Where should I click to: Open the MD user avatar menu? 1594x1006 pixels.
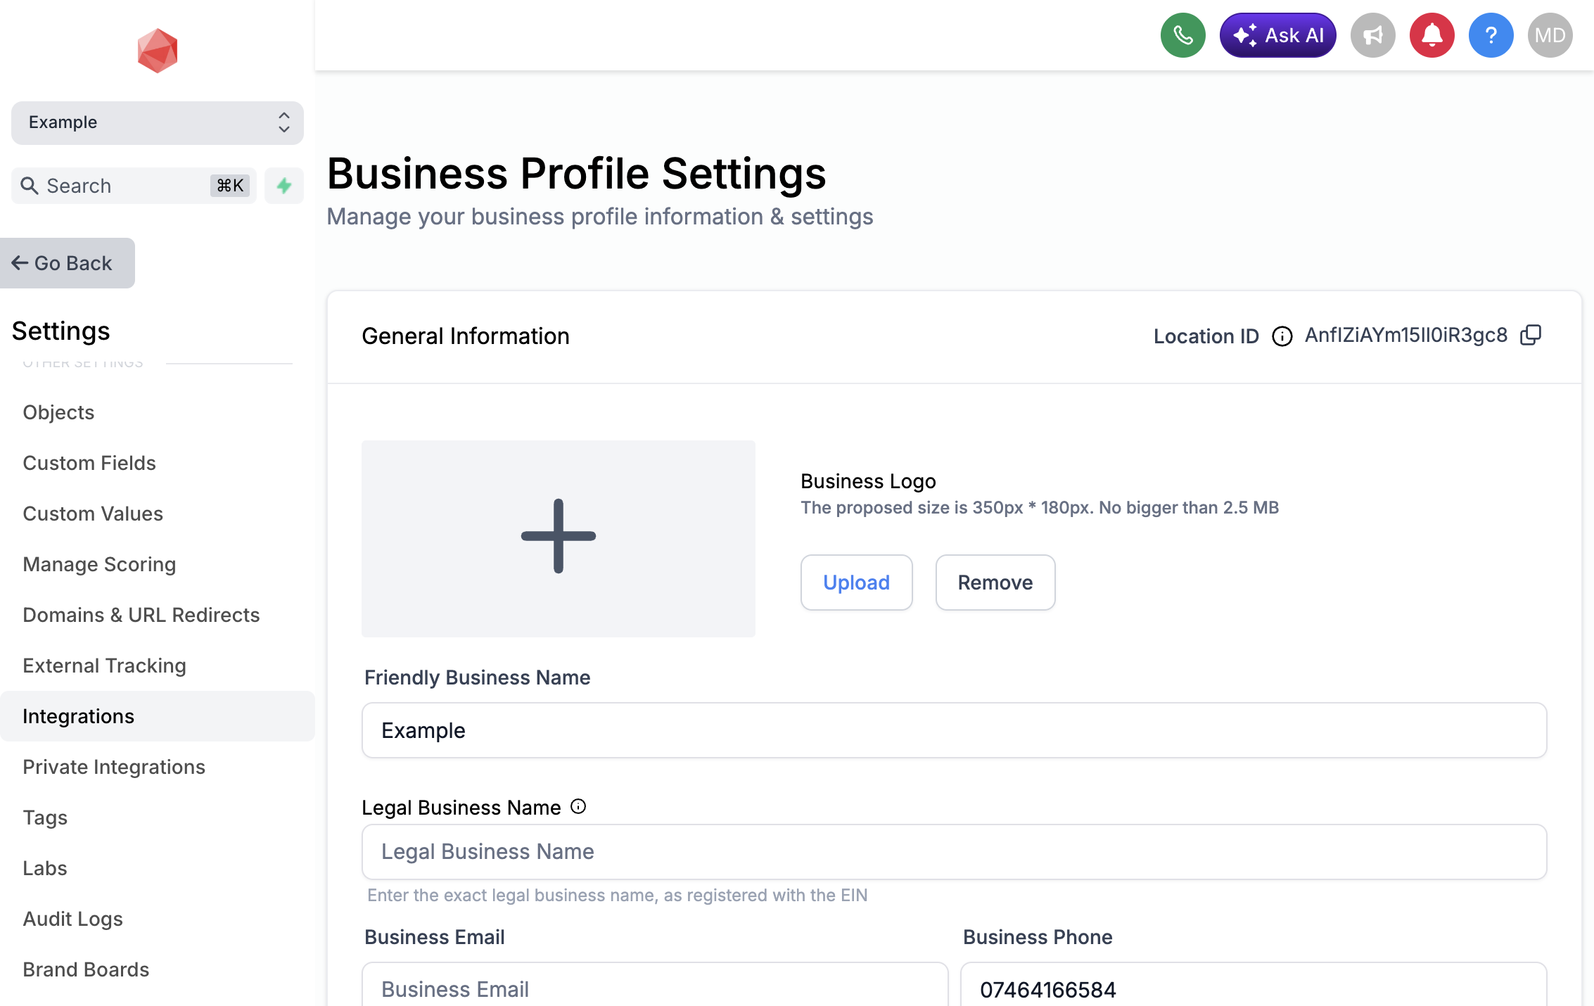pyautogui.click(x=1550, y=35)
